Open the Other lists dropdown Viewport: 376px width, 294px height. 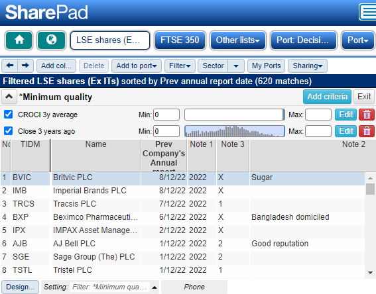click(238, 40)
